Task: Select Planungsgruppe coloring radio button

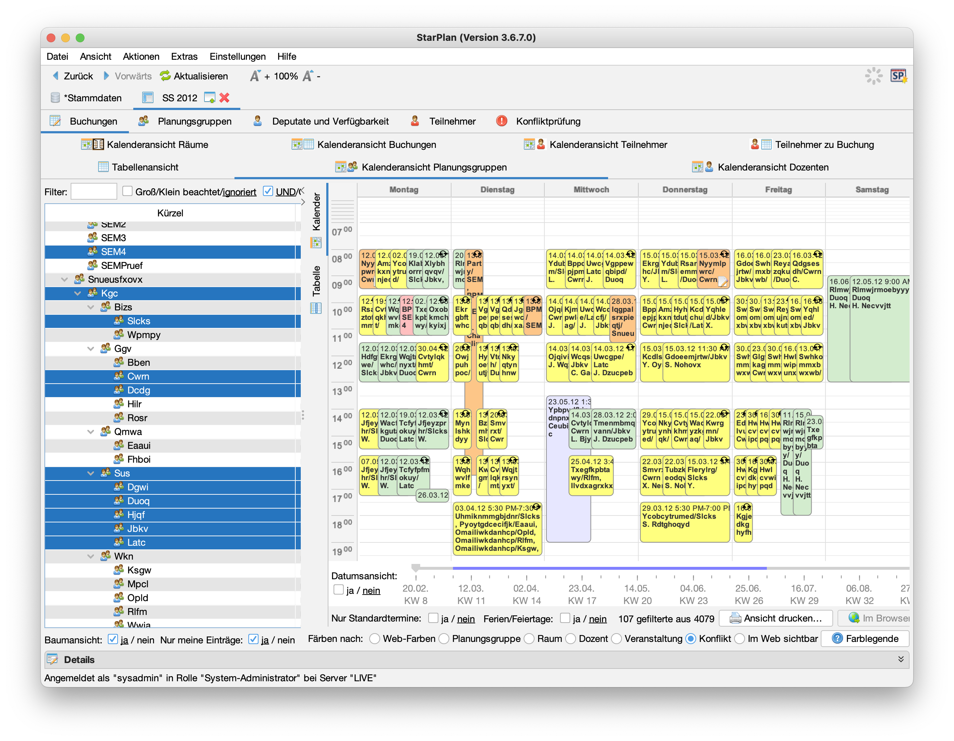Action: [444, 639]
